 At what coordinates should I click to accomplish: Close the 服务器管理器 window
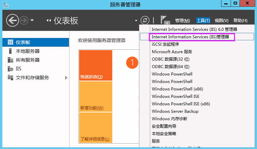247,3
